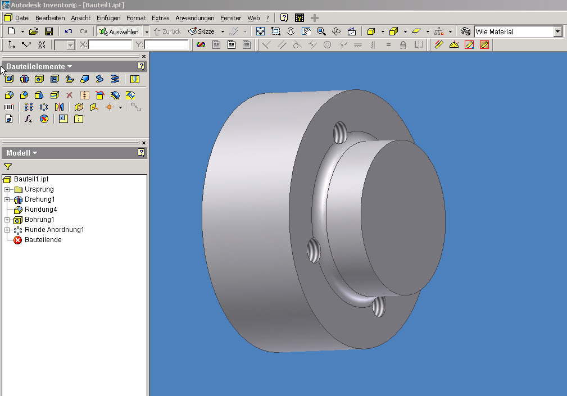
Task: Select the Measure angle tool
Action: pyautogui.click(x=454, y=45)
